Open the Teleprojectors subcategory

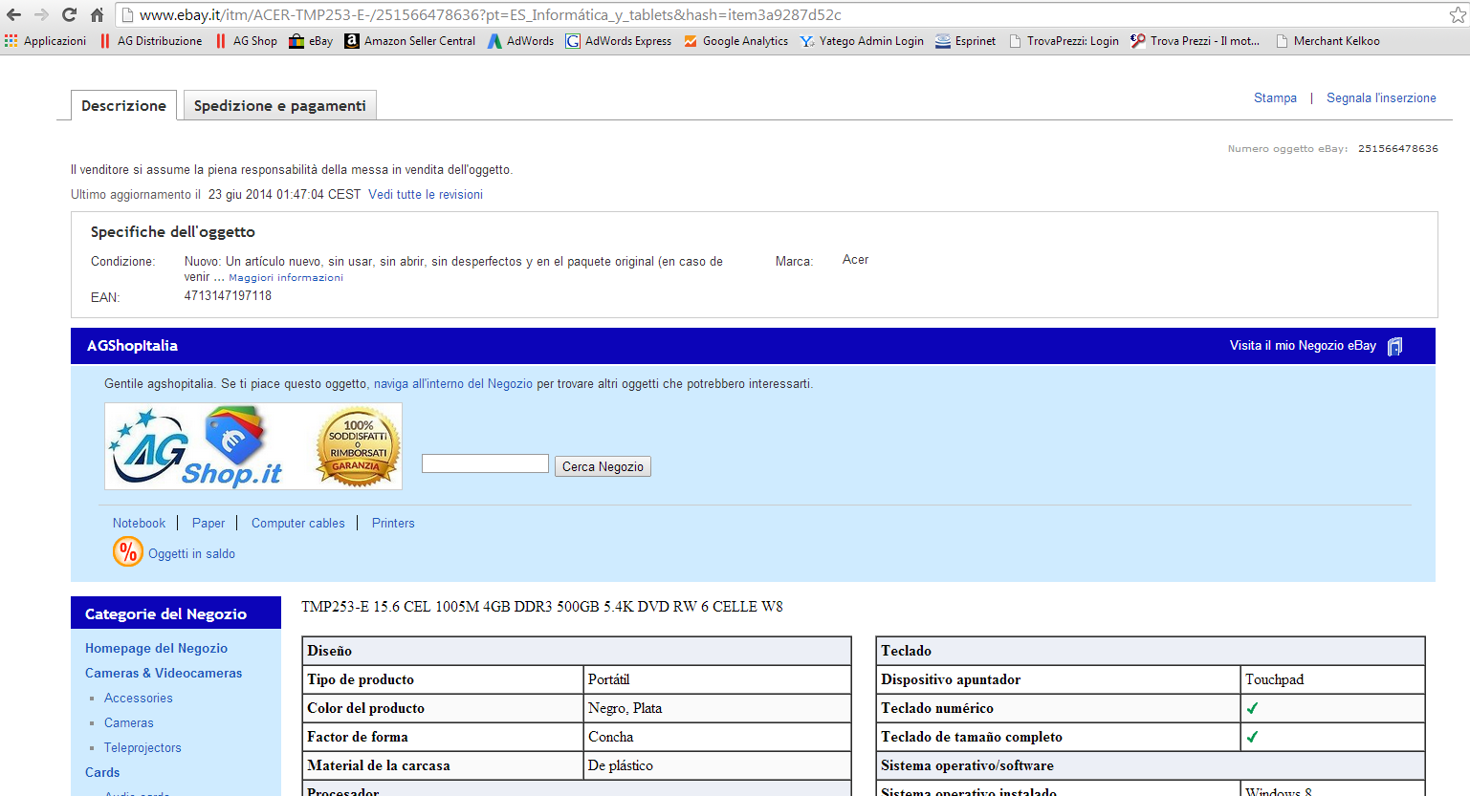point(143,747)
